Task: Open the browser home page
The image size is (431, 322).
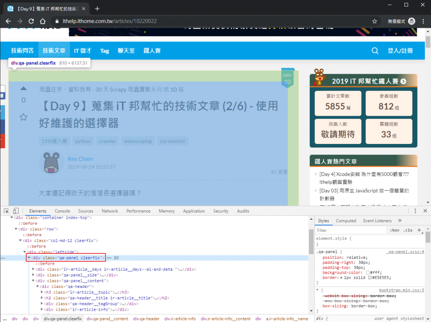Action: pyautogui.click(x=43, y=21)
